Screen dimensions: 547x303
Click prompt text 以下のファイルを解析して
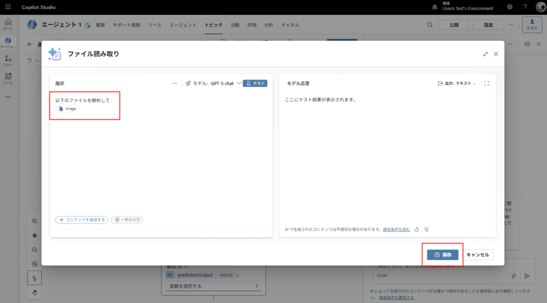[82, 100]
